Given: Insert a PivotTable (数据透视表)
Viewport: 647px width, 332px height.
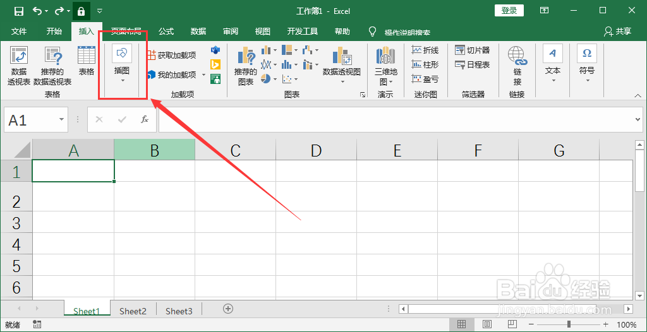Looking at the screenshot, I should (19, 66).
